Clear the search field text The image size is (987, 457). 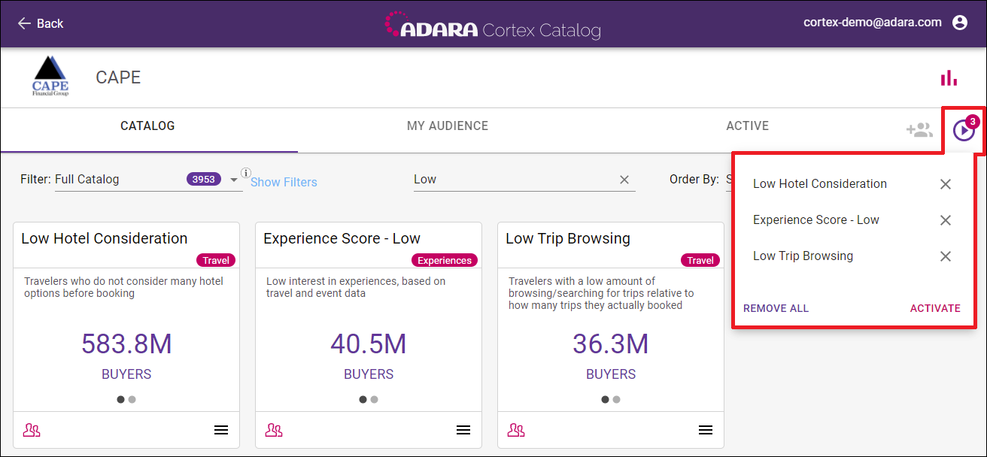[624, 180]
